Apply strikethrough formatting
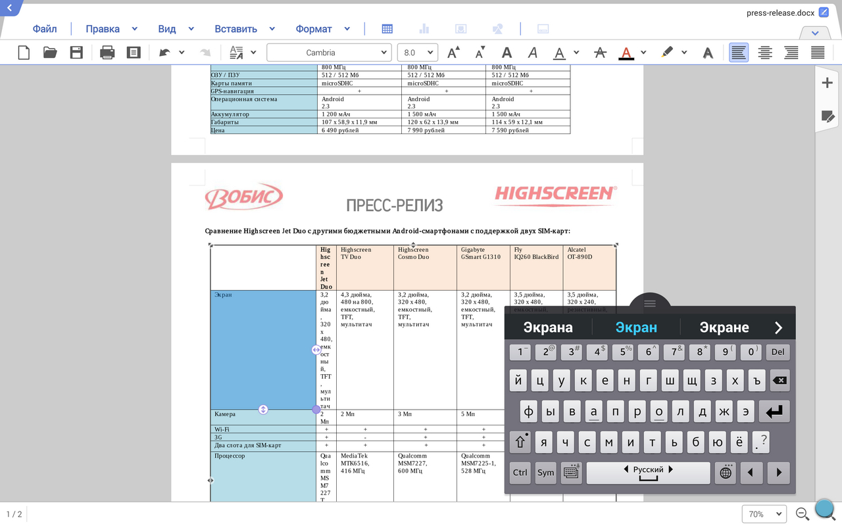Viewport: 842px width, 526px height. point(600,53)
